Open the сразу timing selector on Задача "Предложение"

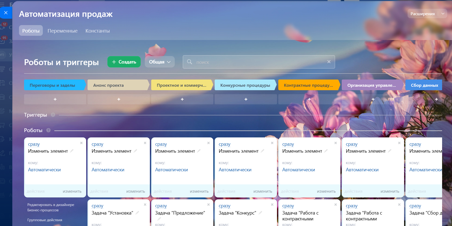click(x=161, y=206)
